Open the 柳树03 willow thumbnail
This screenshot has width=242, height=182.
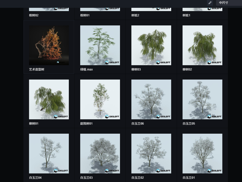click(151, 45)
